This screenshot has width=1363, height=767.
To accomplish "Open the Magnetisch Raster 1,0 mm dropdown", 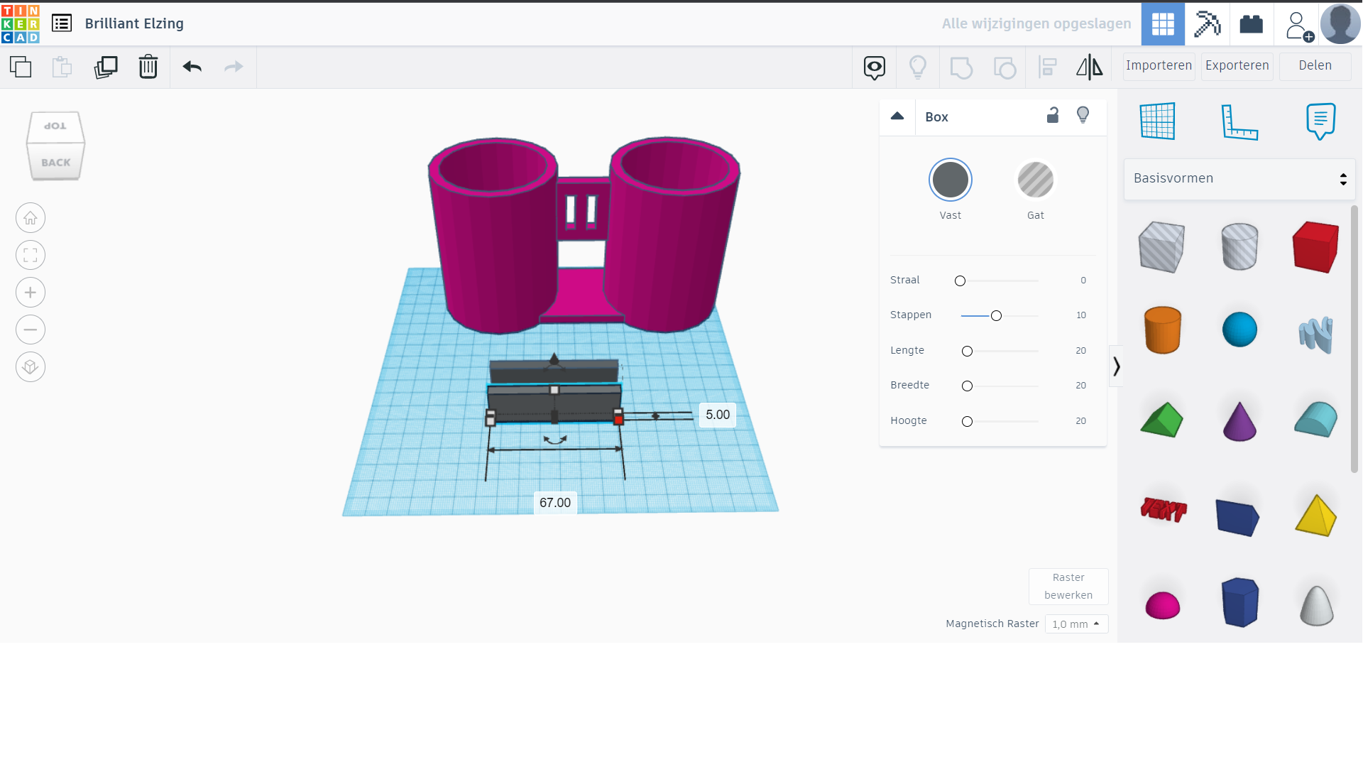I will [1076, 624].
